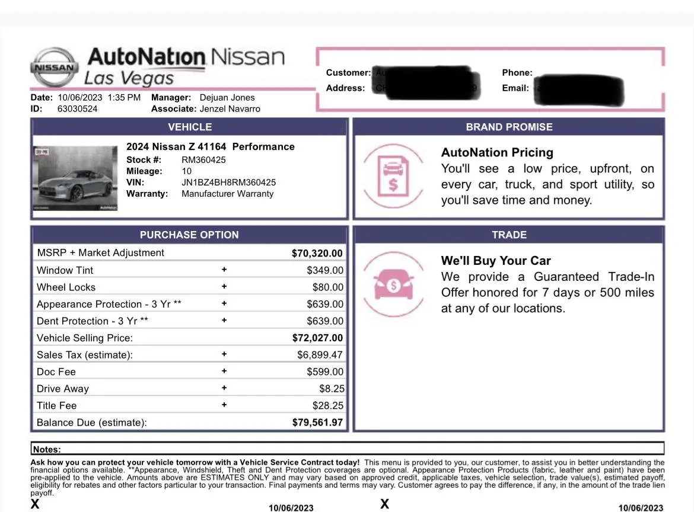Select the $6,899.47 sales tax amount
Image resolution: width=694 pixels, height=512 pixels.
pyautogui.click(x=320, y=354)
